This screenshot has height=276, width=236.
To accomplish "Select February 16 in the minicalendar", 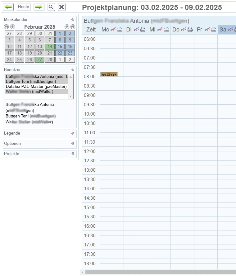I will pos(70,47).
